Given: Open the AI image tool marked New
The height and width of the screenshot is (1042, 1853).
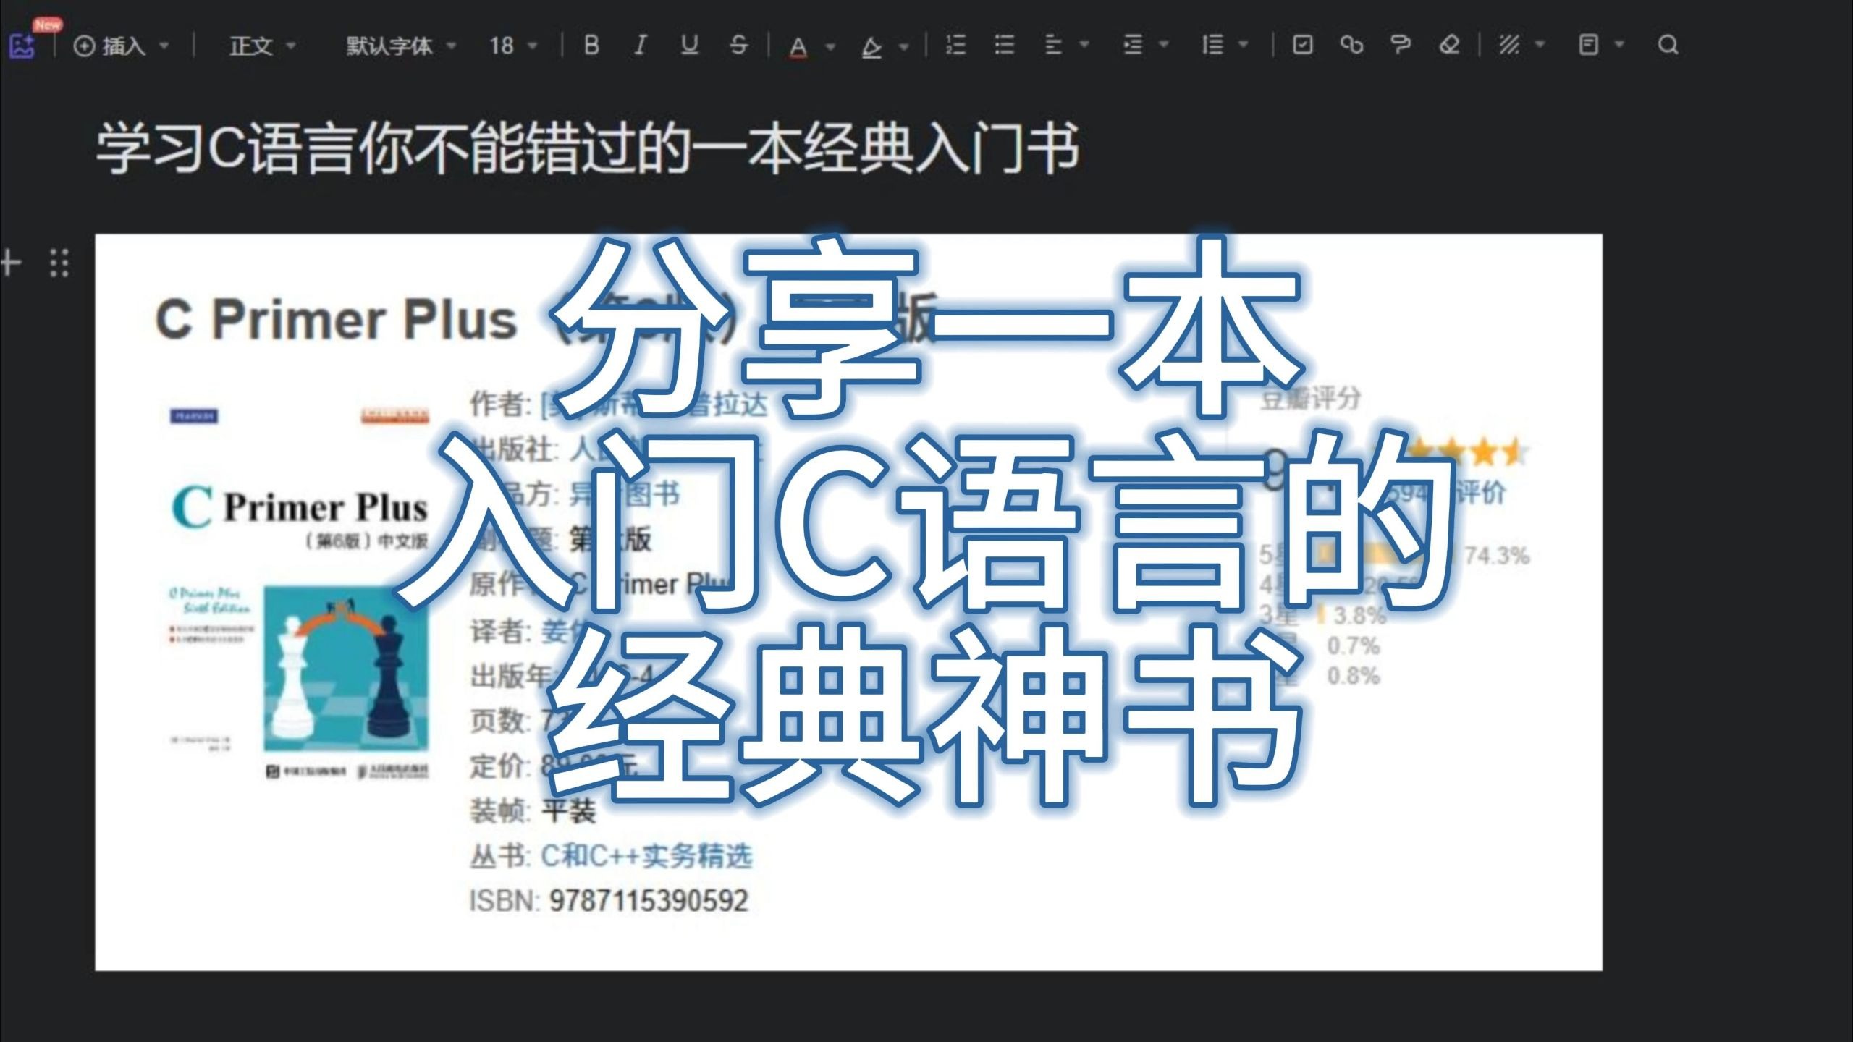Looking at the screenshot, I should [x=23, y=45].
